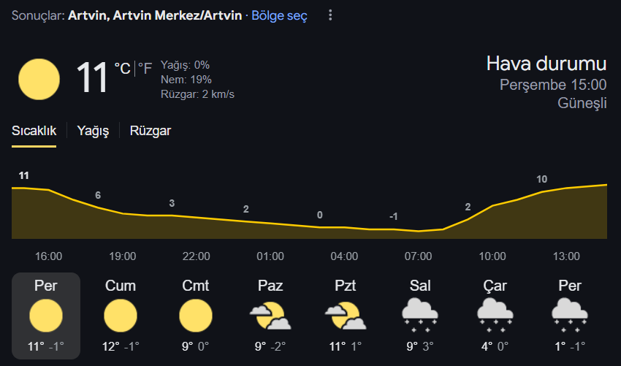Image resolution: width=621 pixels, height=366 pixels.
Task: Click the -1 low point on temperature graph
Action: point(393,217)
